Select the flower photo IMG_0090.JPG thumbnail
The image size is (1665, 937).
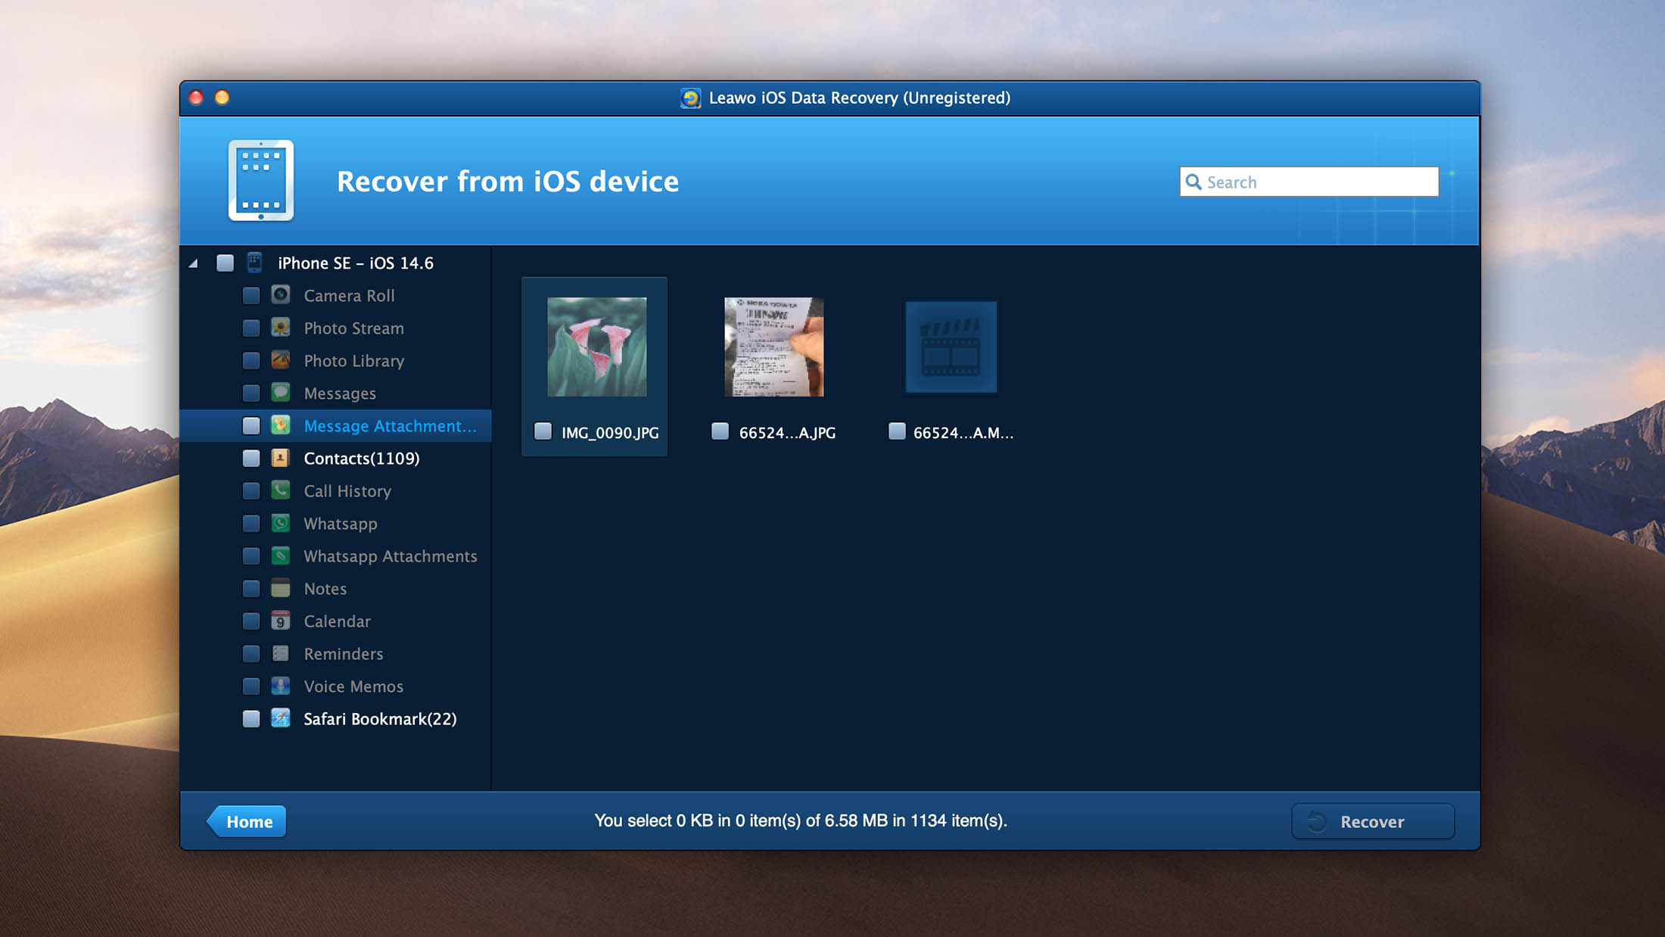596,347
